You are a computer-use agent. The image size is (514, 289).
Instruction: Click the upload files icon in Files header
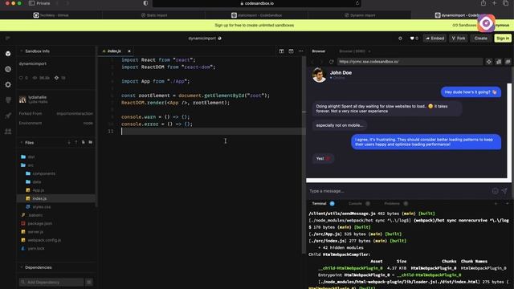76,142
